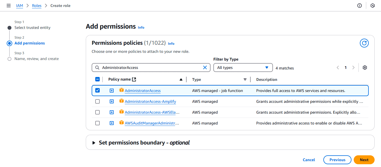Expand the AdministratorAccess-AWSEla... policy details

pos(112,112)
